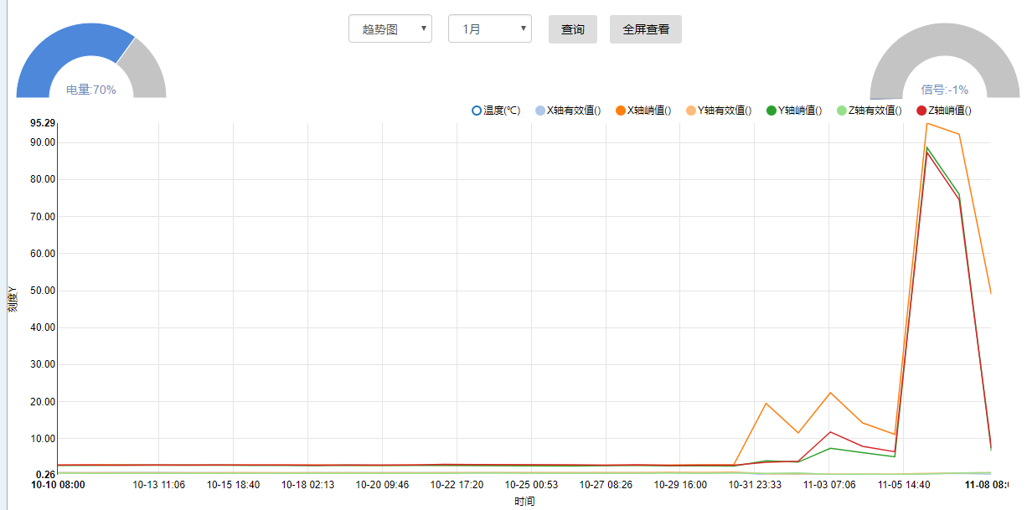Image resolution: width=1027 pixels, height=510 pixels.
Task: Click the 10-10 08:00 time axis label
Action: pos(58,484)
